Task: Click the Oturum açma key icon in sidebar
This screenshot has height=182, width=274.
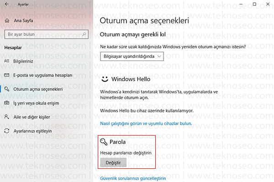Action: tap(7, 89)
